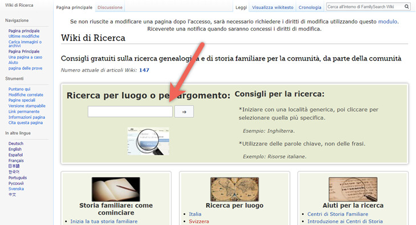Click the magnifier icon in wiki search box
This screenshot has height=225, width=416.
406,7
